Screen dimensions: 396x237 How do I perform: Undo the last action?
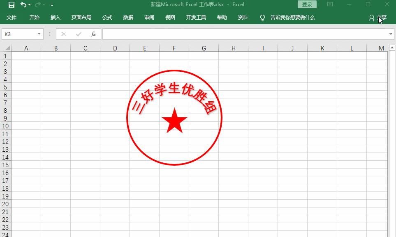pos(23,4)
